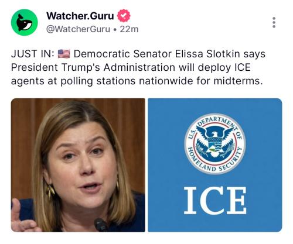Open the left photo of woman speaking
This screenshot has width=293, height=244.
78,165
